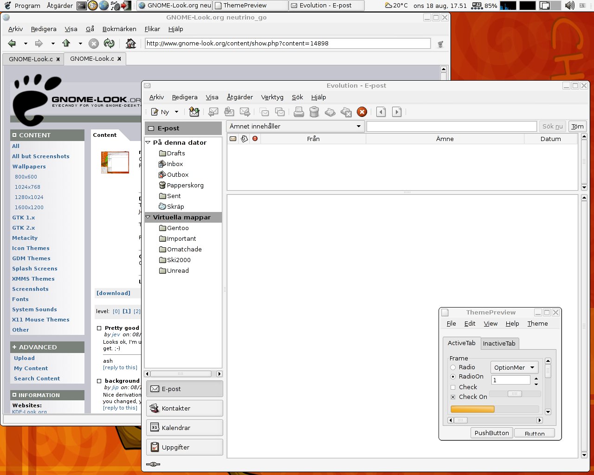Collapse the På denna dator tree
This screenshot has width=594, height=475.
coord(148,142)
